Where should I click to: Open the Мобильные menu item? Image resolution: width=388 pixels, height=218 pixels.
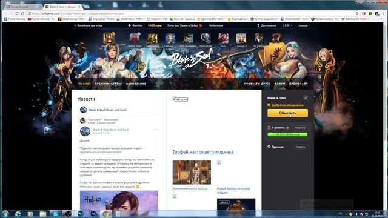click(x=216, y=25)
